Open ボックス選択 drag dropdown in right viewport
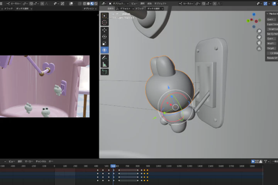The width and height of the screenshot is (278, 185). click(155, 8)
